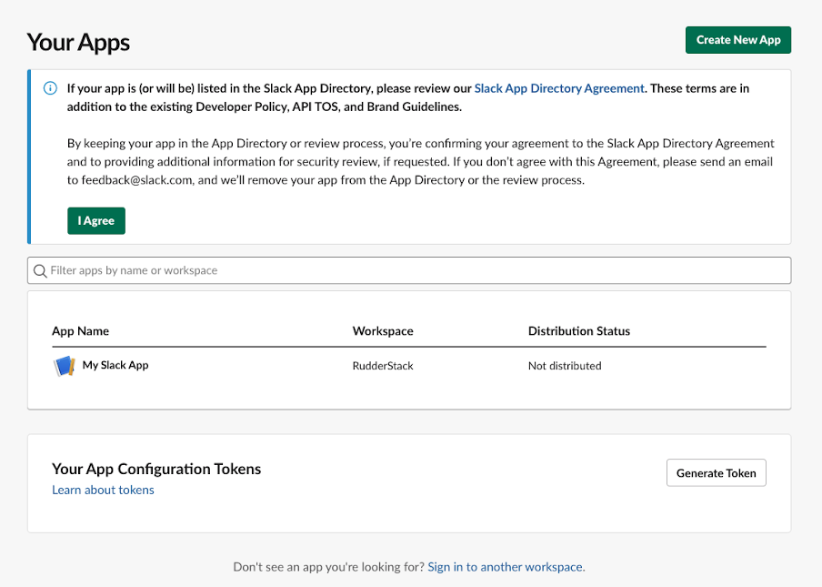Click the App Name column header
This screenshot has width=822, height=587.
[80, 331]
